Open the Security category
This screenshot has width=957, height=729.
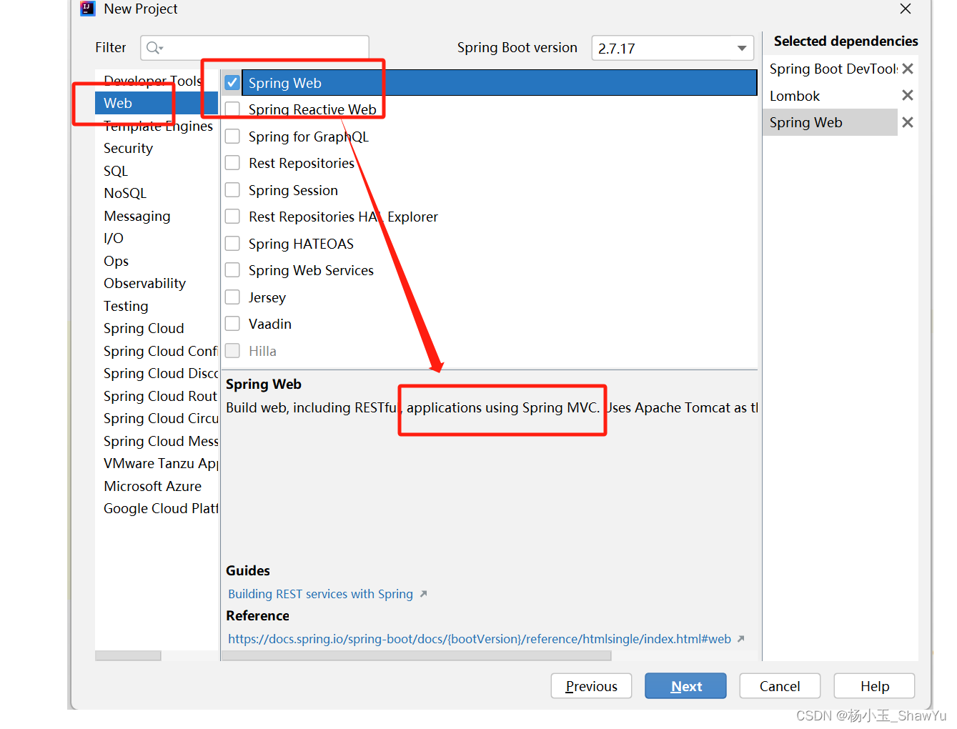(128, 148)
